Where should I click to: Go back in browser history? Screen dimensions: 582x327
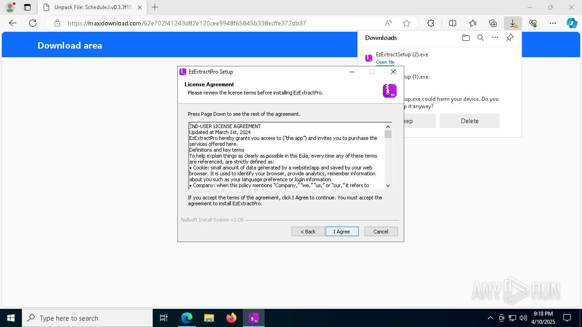point(13,23)
